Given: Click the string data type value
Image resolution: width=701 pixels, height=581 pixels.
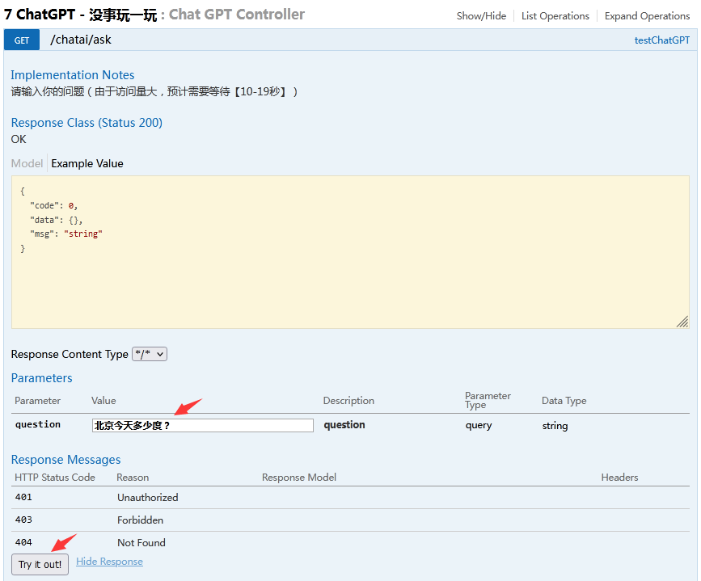Looking at the screenshot, I should [x=555, y=426].
